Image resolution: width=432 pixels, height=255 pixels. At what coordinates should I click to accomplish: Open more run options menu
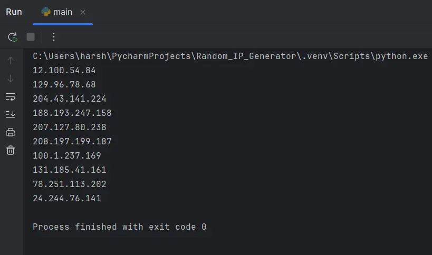click(54, 37)
